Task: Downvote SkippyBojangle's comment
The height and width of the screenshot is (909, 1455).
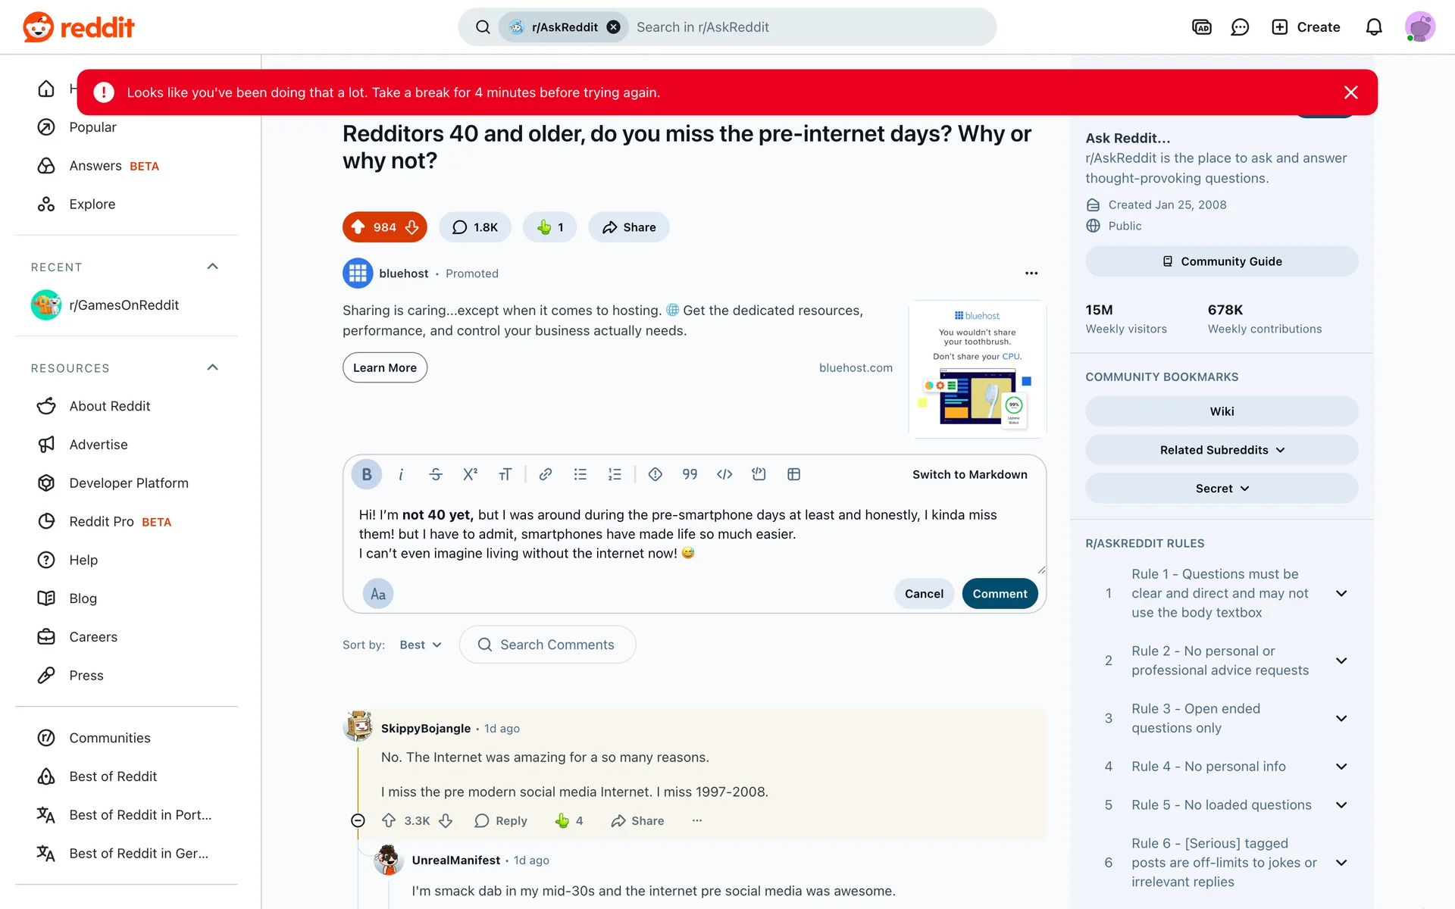Action: (446, 820)
